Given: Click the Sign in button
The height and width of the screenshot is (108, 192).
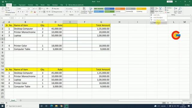Looking at the screenshot, I should pyautogui.click(x=169, y=1).
